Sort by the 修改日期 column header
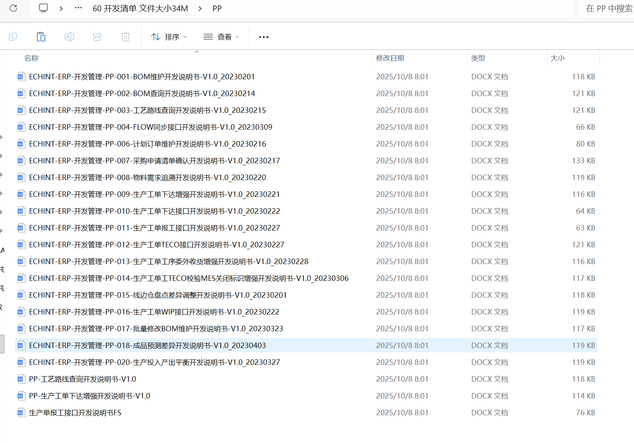The width and height of the screenshot is (634, 443). (x=390, y=58)
